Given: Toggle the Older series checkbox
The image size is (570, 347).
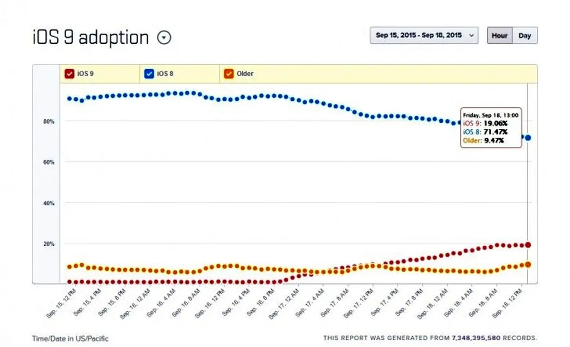Looking at the screenshot, I should pos(229,74).
